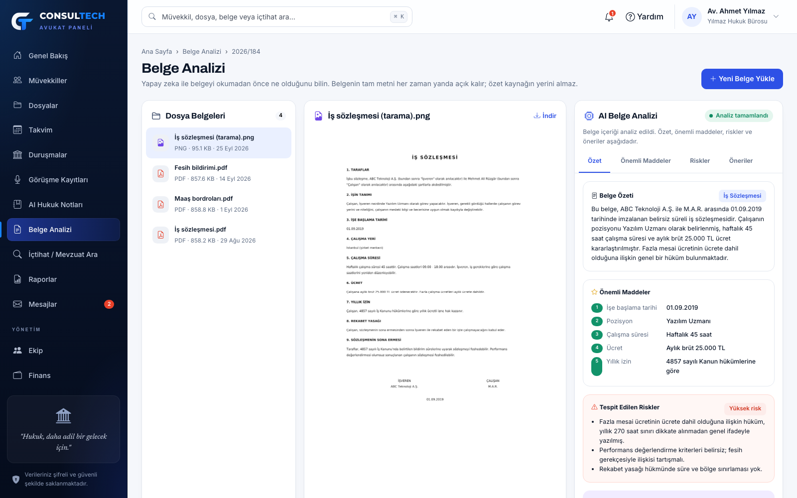This screenshot has width=797, height=498.
Task: Click '01.09.2019' İşe başlama tarihi value
Action: [x=682, y=308]
